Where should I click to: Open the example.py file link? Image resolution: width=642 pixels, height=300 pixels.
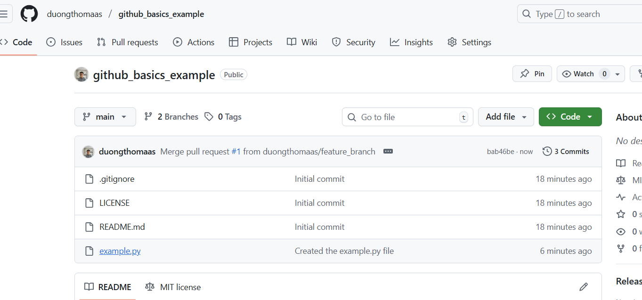coord(120,251)
